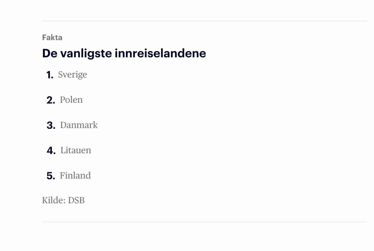Image resolution: width=374 pixels, height=251 pixels.
Task: Select Polen in the list
Action: (71, 100)
